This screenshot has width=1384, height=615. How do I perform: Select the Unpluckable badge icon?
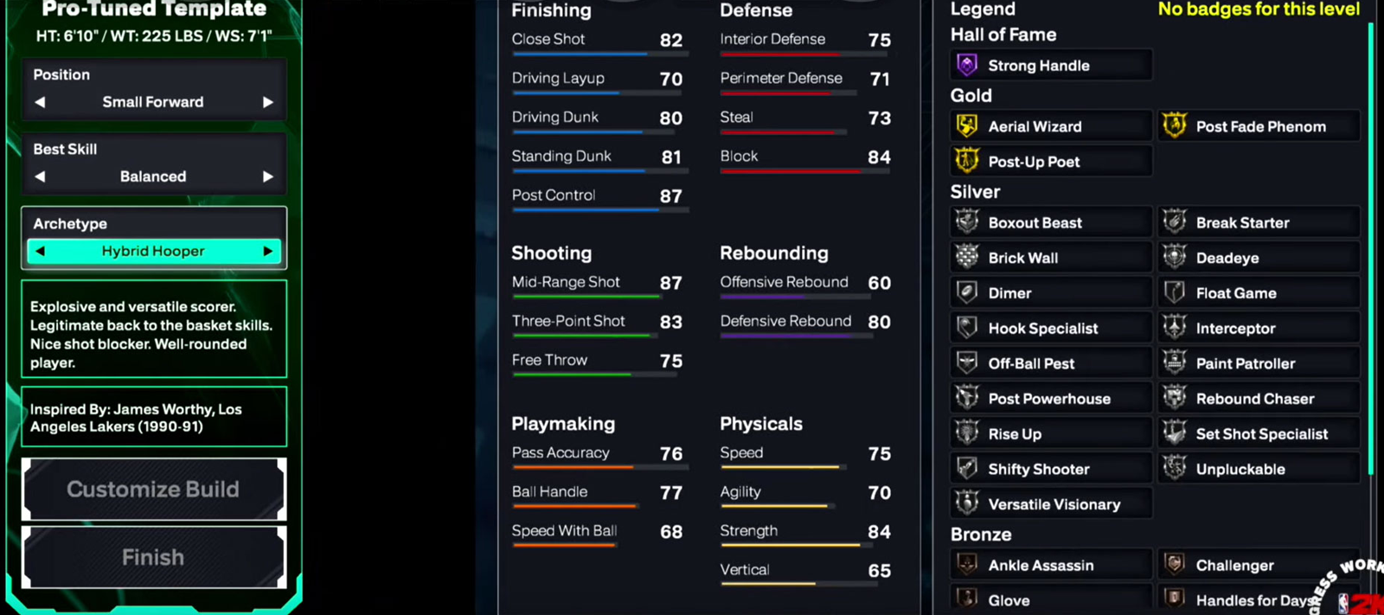point(1175,469)
